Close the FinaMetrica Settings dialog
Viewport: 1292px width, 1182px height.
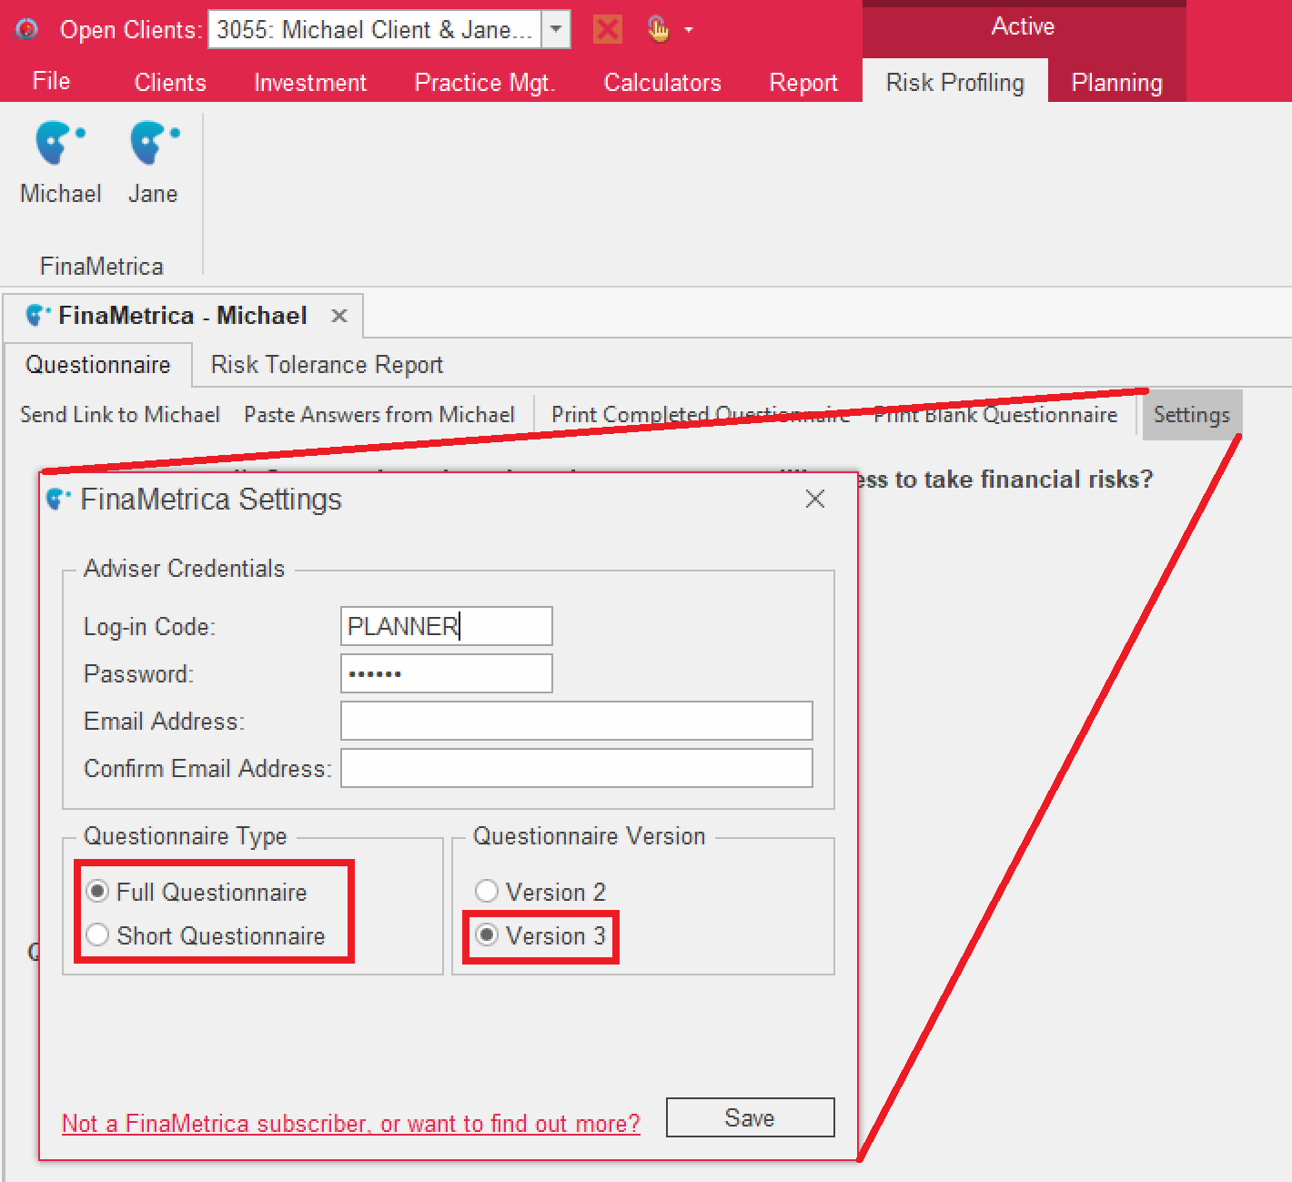pyautogui.click(x=814, y=499)
